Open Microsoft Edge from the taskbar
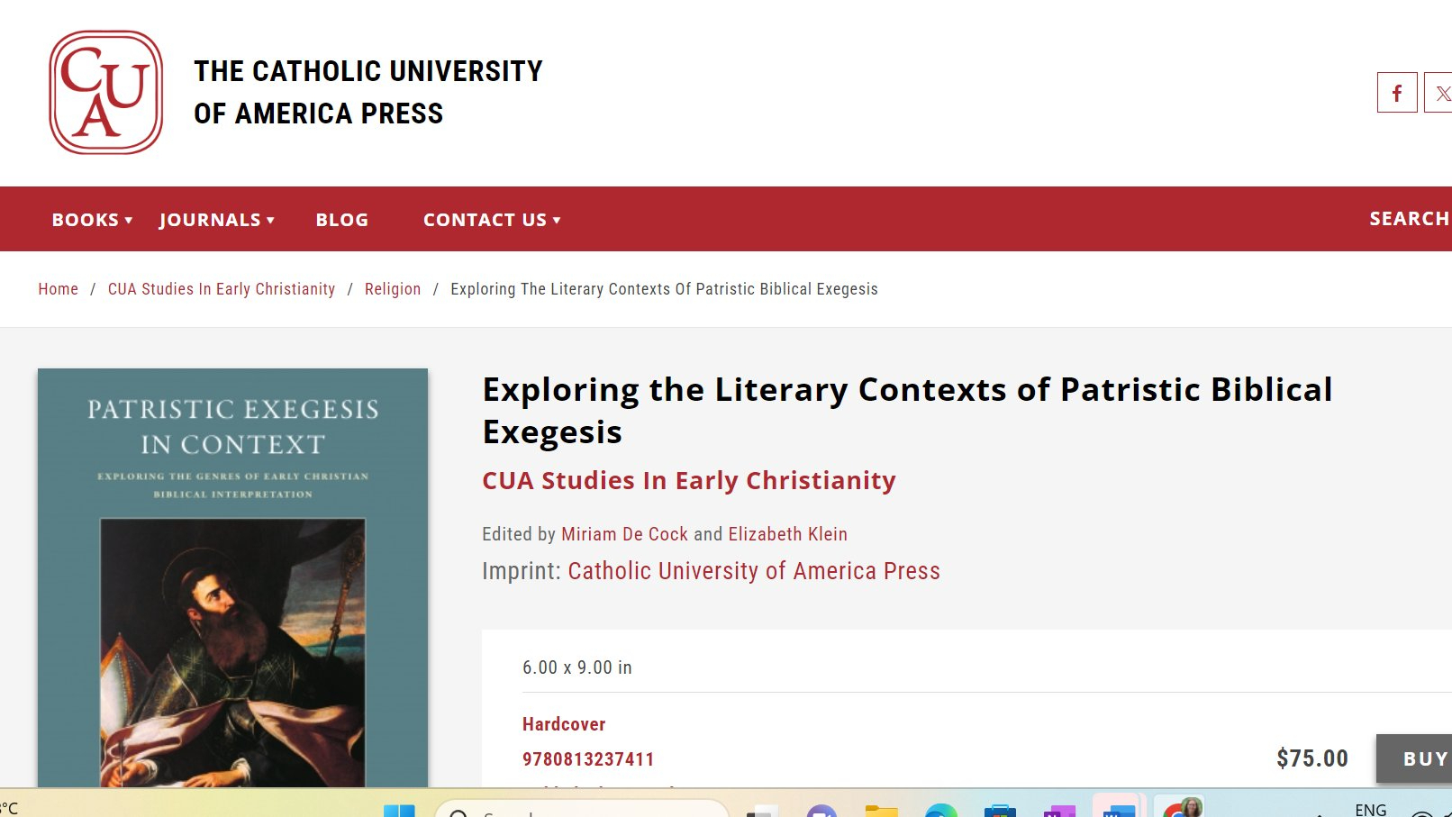 940,811
